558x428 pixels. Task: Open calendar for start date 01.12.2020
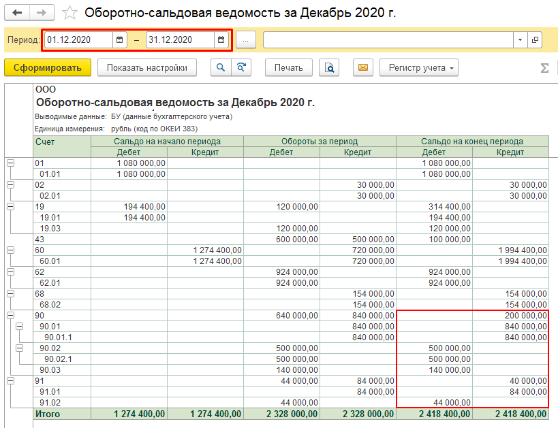[120, 40]
